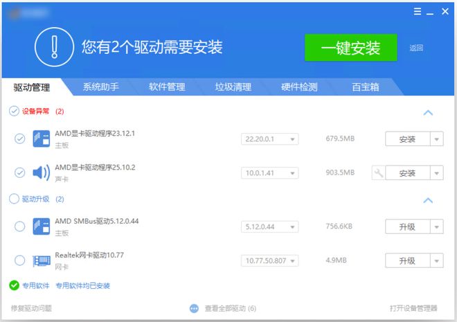Select the 驱动升级 group checkbox
The width and height of the screenshot is (457, 322).
point(14,199)
